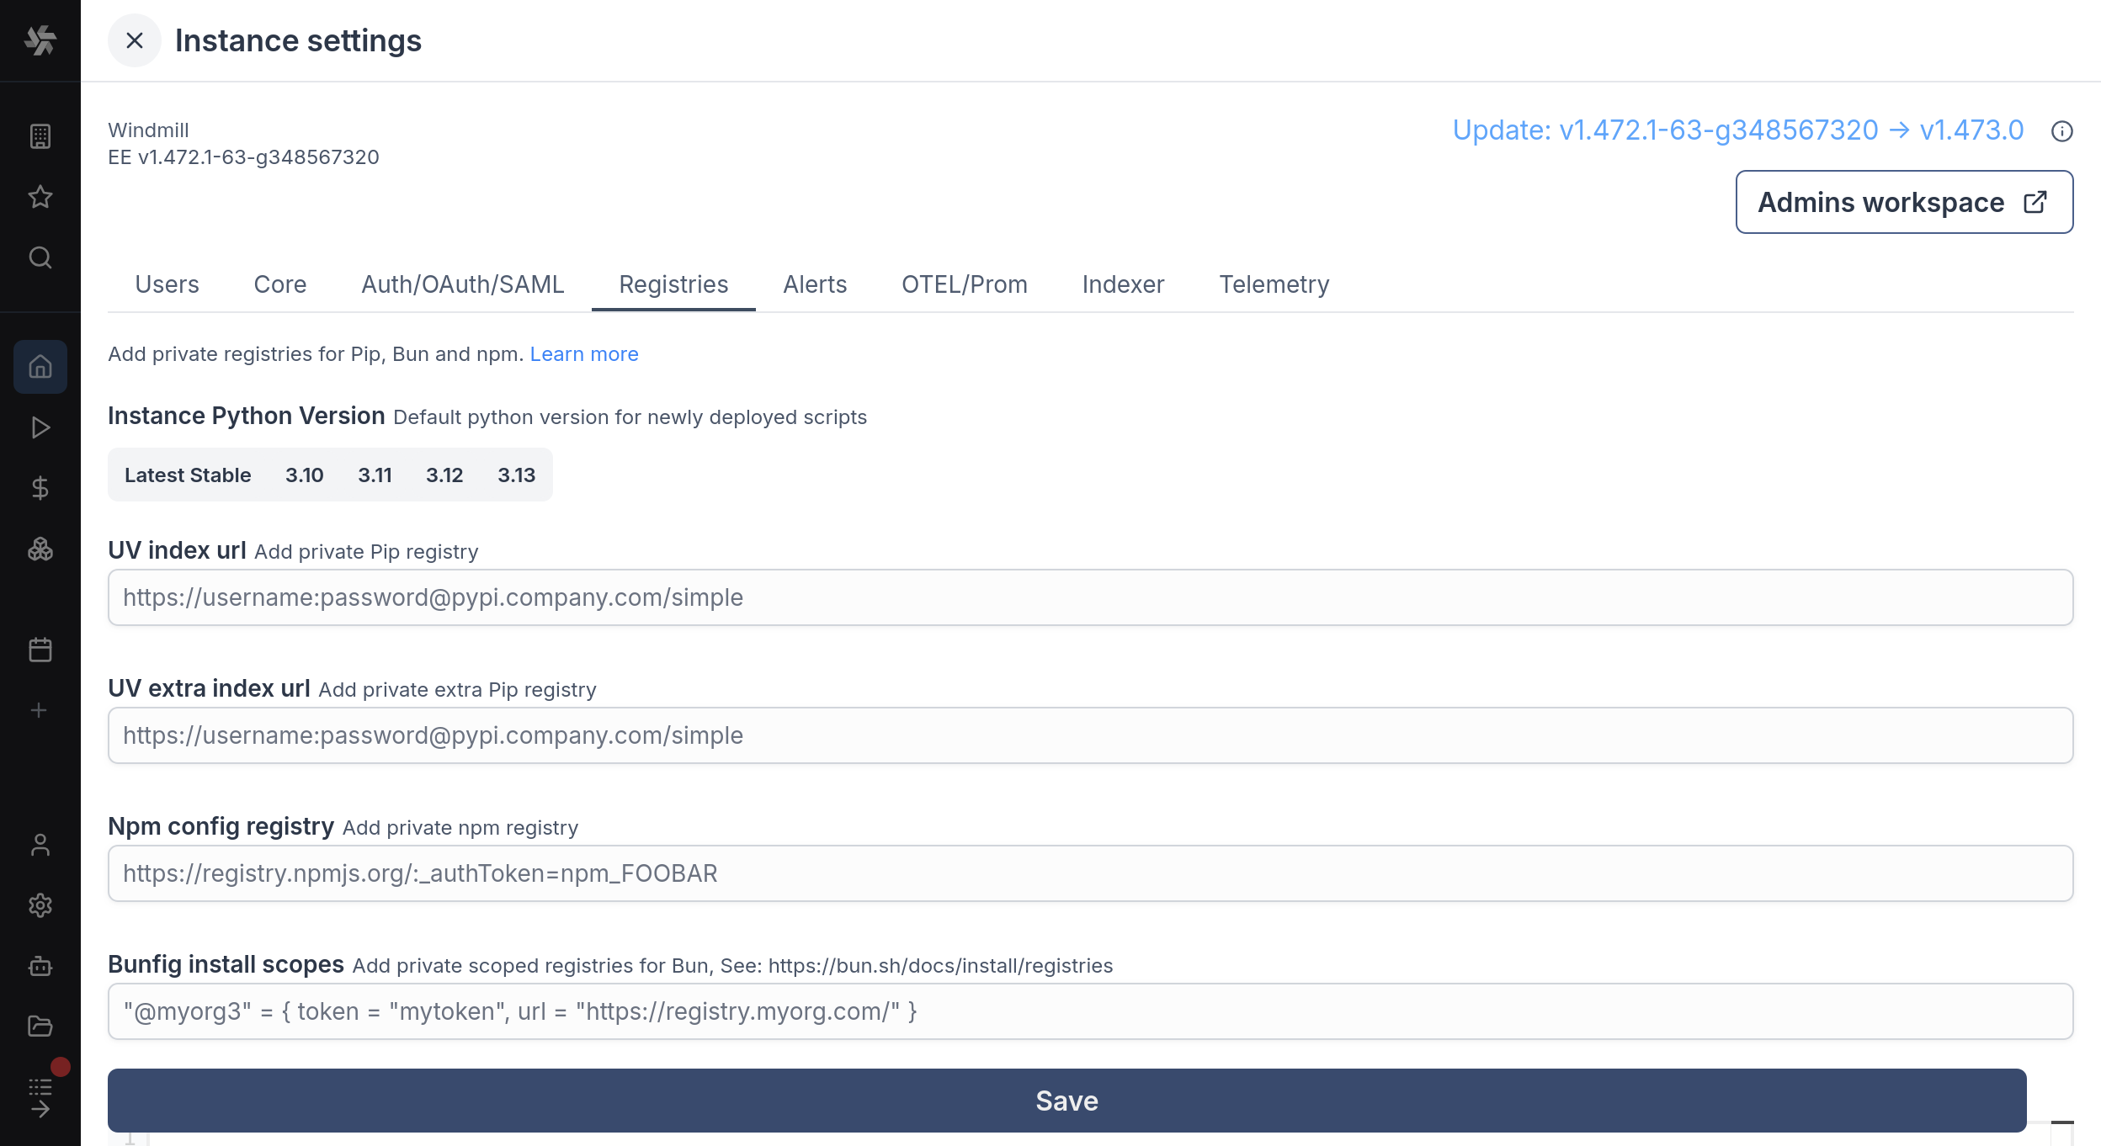The width and height of the screenshot is (2101, 1146).
Task: Select Python version 3.13
Action: [516, 475]
